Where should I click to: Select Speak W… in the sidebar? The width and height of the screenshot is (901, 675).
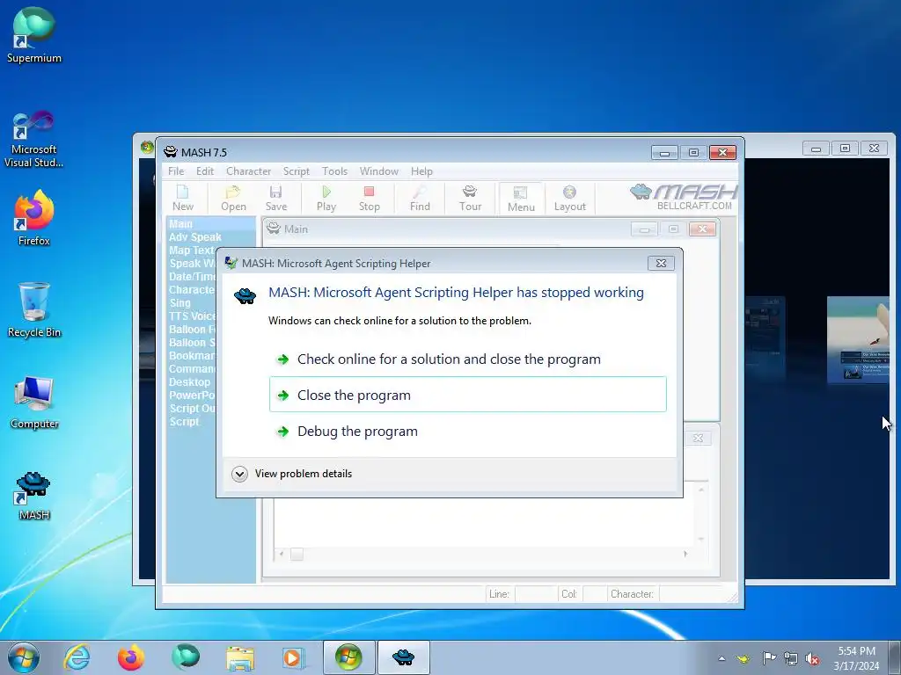click(x=192, y=263)
